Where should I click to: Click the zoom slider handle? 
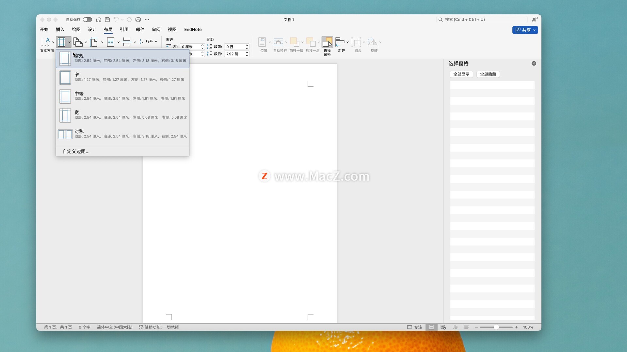click(x=496, y=327)
